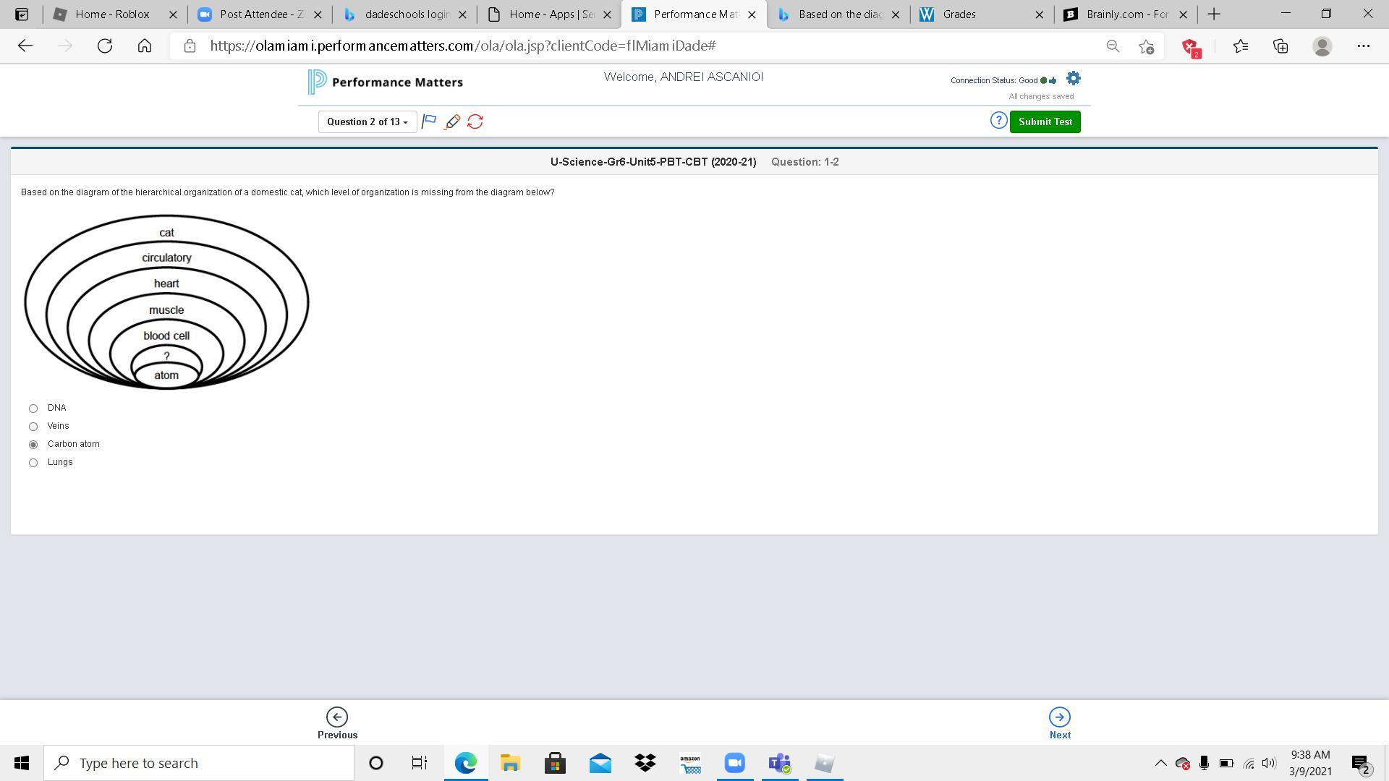Select the Veins answer option

point(33,427)
